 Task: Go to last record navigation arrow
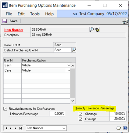pos(20,128)
